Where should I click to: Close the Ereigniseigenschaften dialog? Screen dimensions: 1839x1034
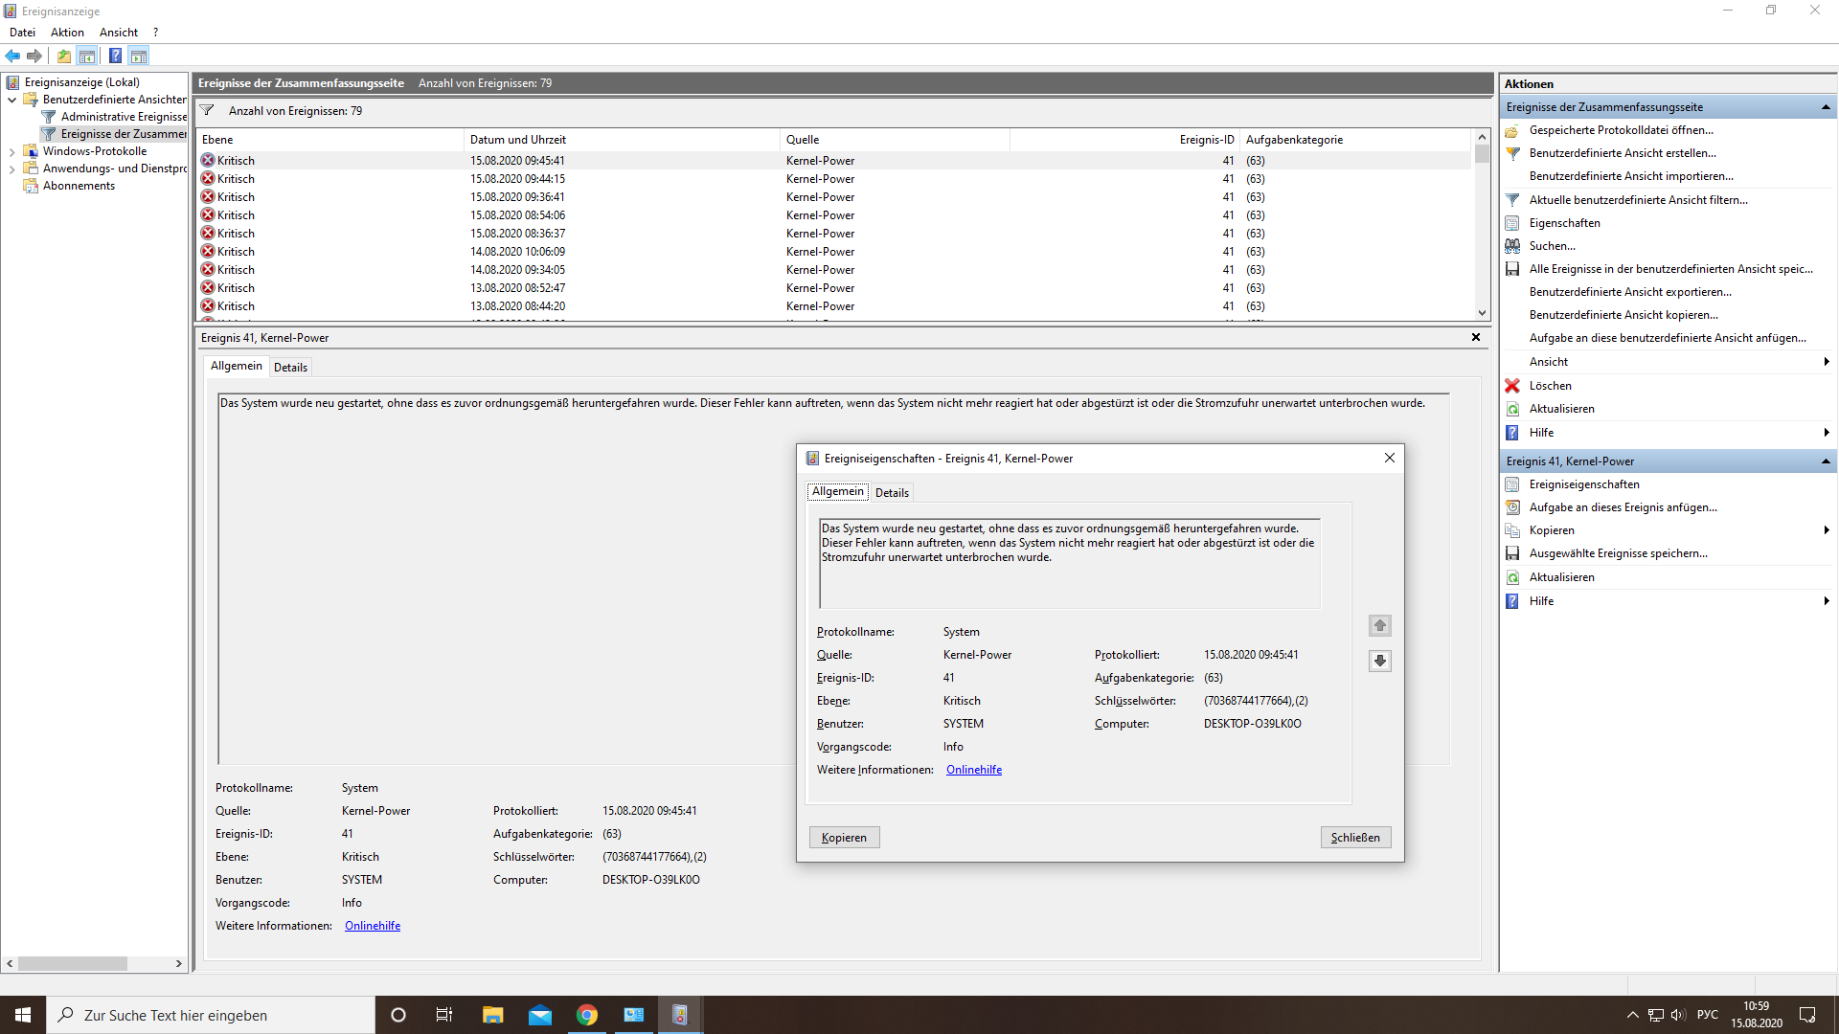click(x=1390, y=458)
